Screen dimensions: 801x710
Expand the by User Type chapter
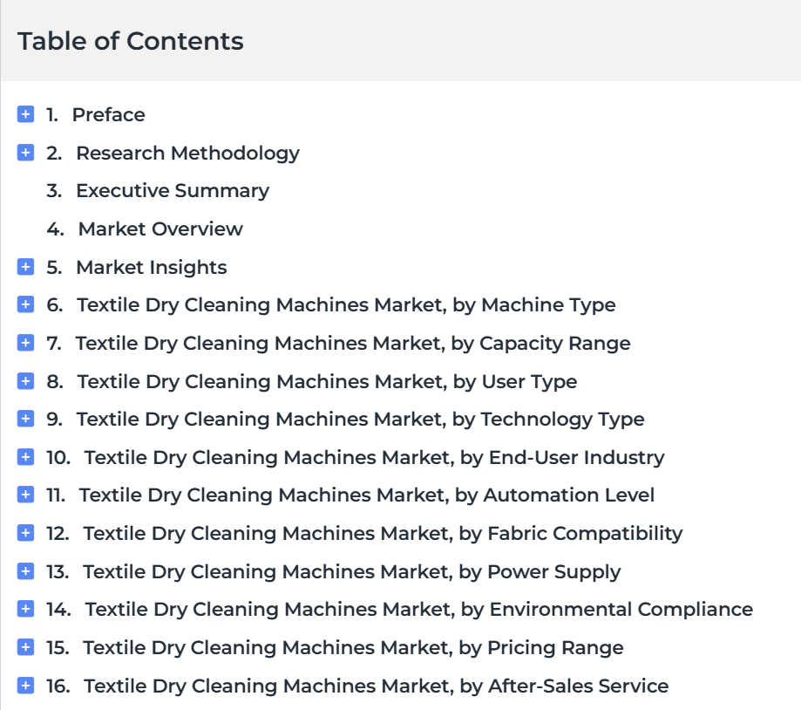click(x=25, y=381)
